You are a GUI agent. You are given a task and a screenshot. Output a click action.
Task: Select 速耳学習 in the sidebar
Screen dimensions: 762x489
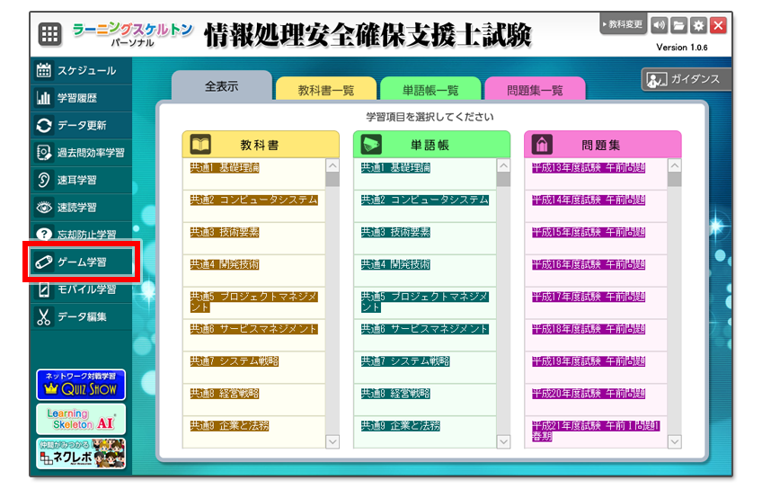coord(82,180)
